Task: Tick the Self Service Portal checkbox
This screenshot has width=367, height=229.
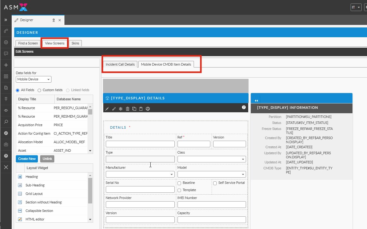Action: (x=215, y=183)
